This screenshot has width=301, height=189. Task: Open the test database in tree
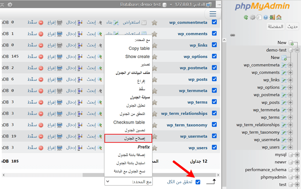[283, 185]
